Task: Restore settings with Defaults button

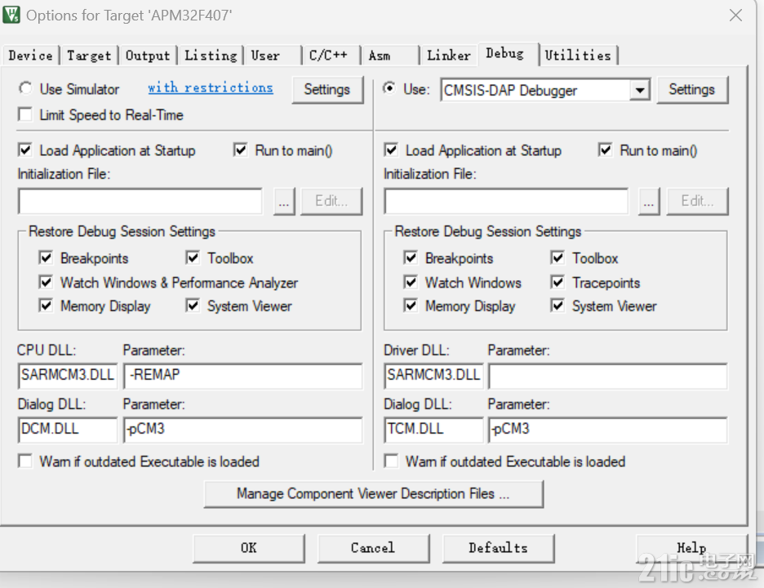Action: [498, 548]
